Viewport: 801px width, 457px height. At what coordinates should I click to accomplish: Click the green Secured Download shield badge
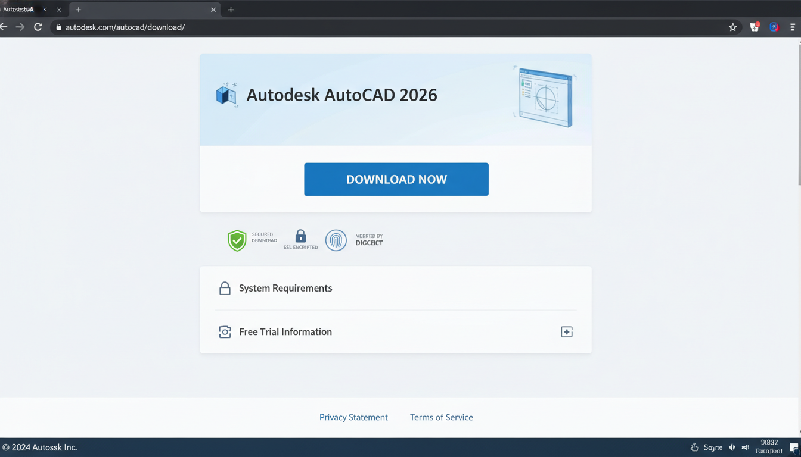[237, 240]
